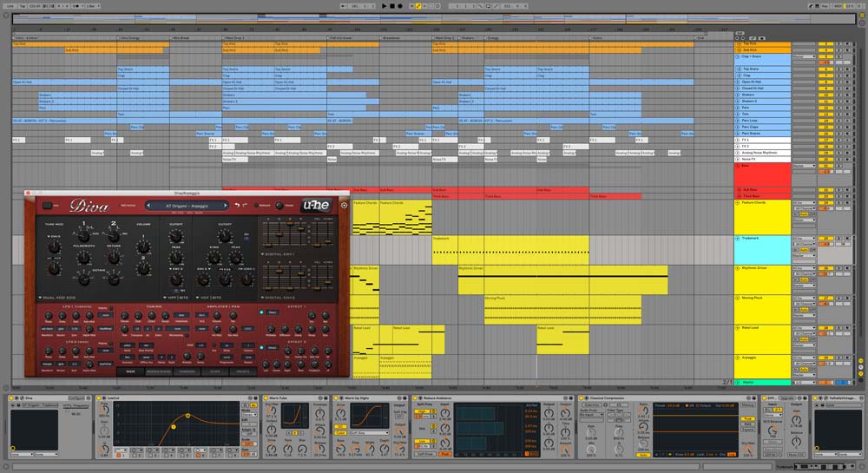Open the Diva plugin settings gear
Viewport: 868px width, 473px height.
click(x=345, y=206)
